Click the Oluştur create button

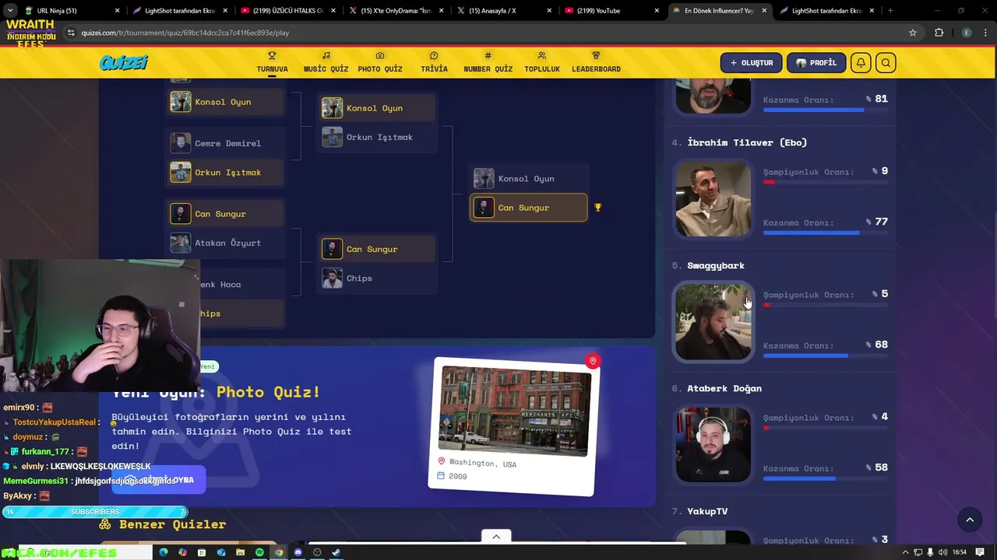(752, 63)
